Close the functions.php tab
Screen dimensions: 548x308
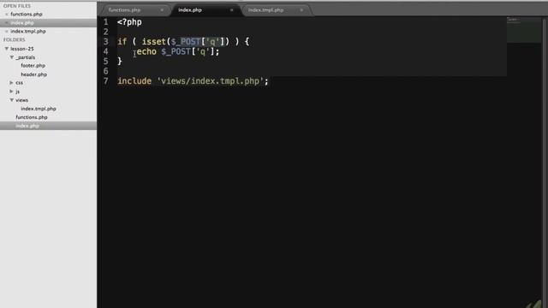pos(162,10)
